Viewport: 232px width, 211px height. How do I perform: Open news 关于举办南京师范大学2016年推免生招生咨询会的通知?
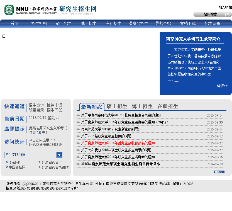[121, 115]
